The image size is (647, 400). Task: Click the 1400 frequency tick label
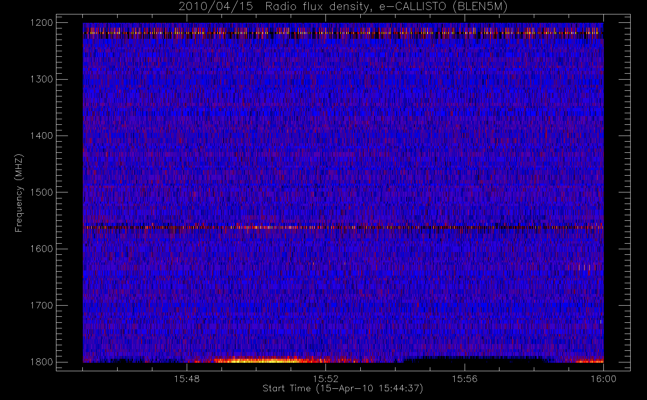click(x=42, y=136)
